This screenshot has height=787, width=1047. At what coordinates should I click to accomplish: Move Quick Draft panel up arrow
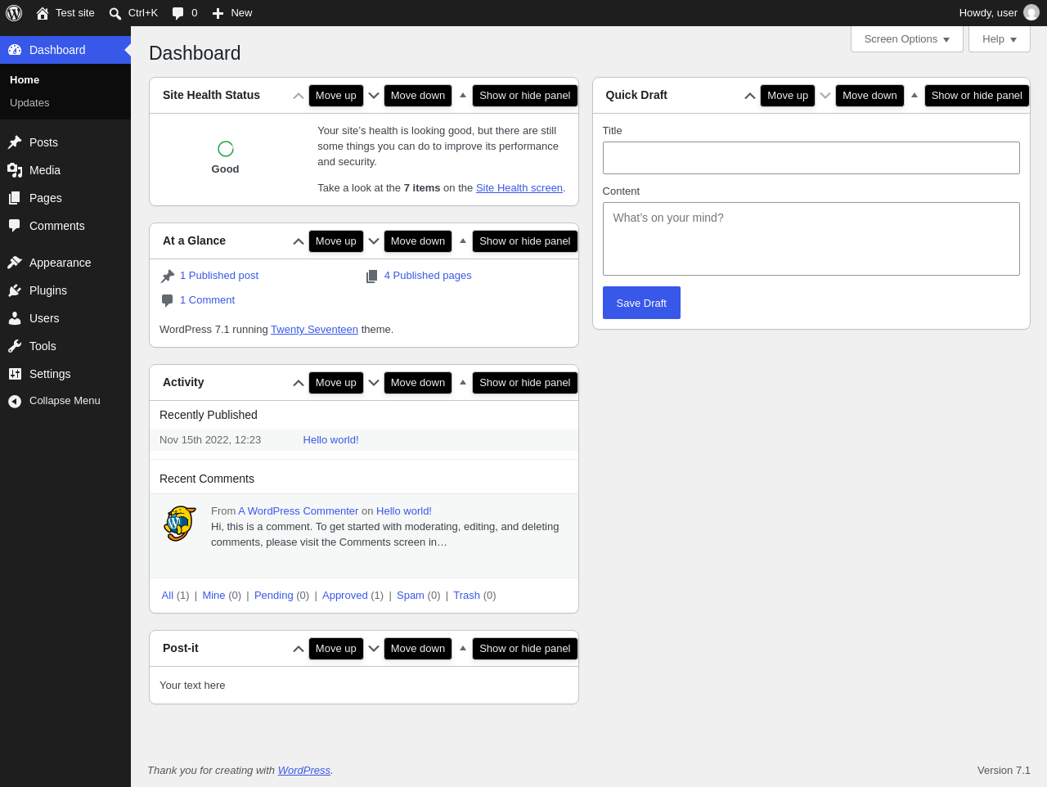[x=750, y=96]
